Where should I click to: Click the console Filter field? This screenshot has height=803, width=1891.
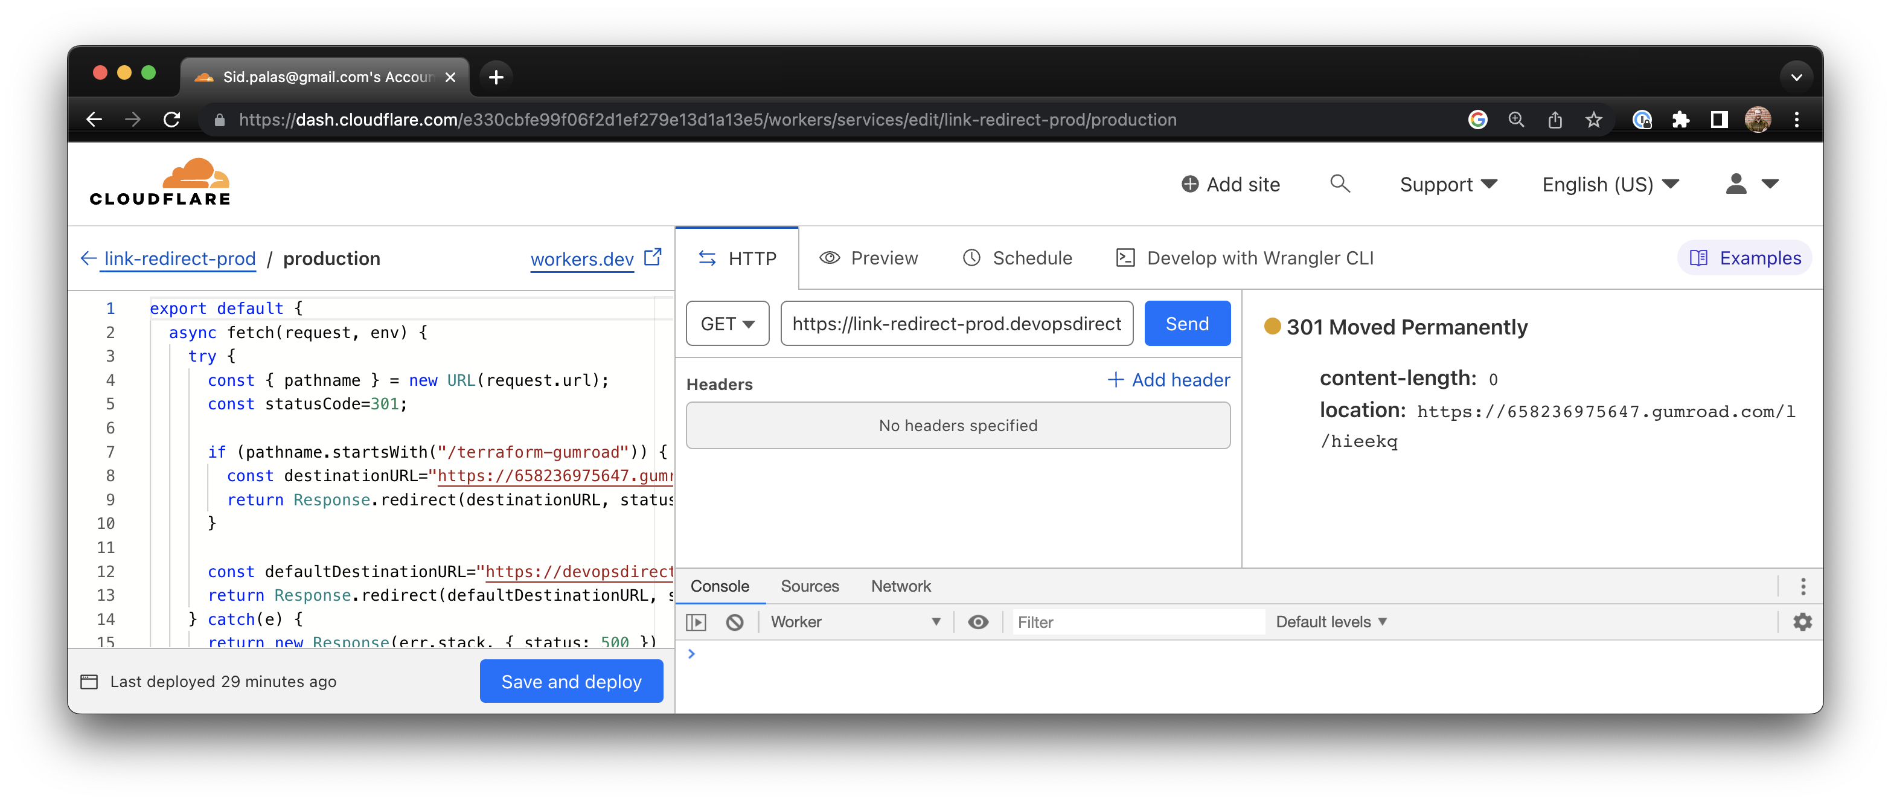click(1138, 622)
